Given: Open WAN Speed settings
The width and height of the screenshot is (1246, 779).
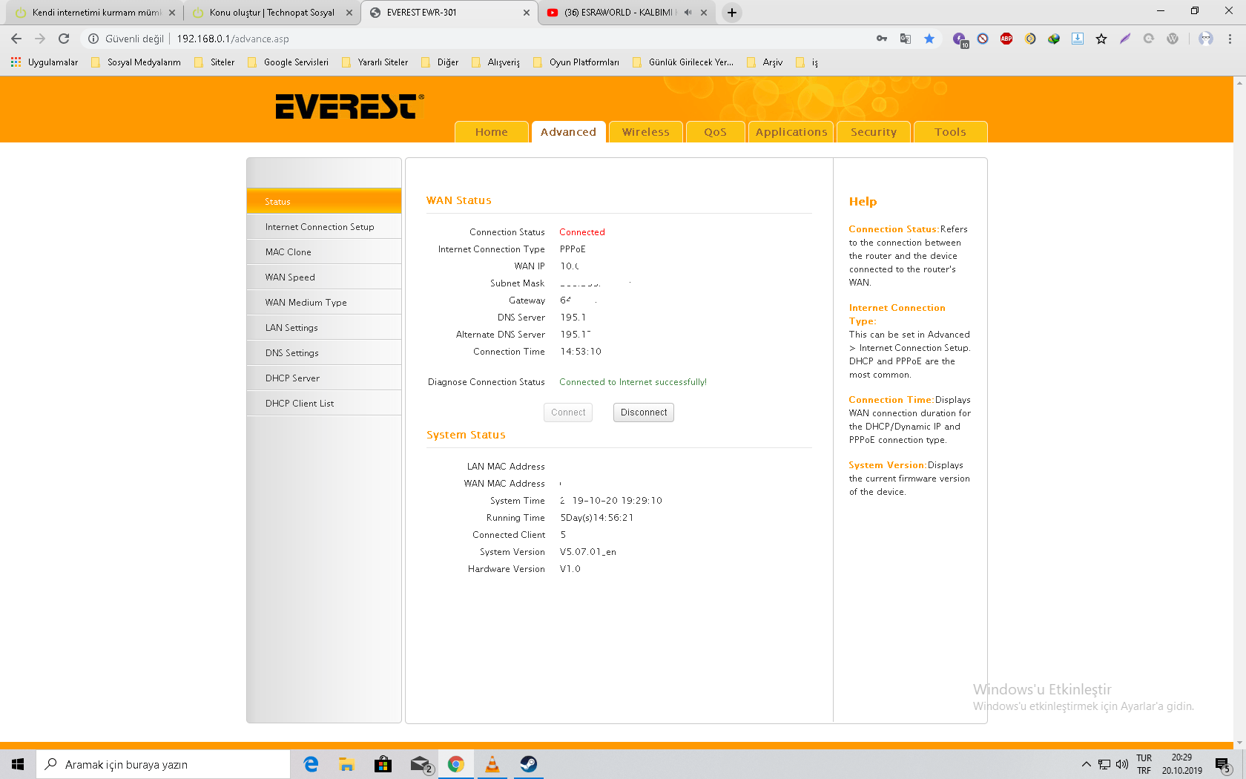Looking at the screenshot, I should tap(324, 277).
